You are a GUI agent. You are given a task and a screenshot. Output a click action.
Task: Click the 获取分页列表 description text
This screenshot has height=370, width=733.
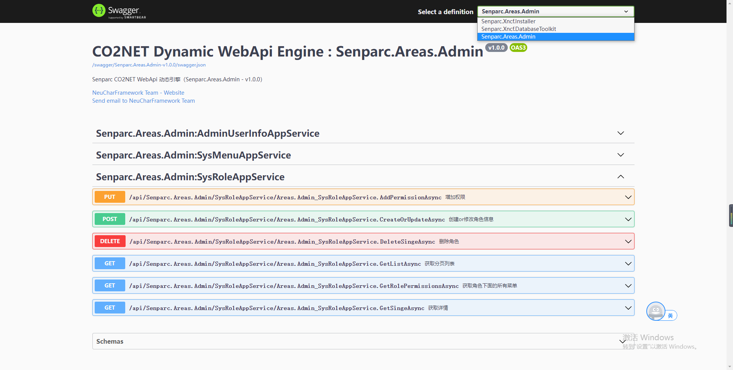(x=439, y=264)
